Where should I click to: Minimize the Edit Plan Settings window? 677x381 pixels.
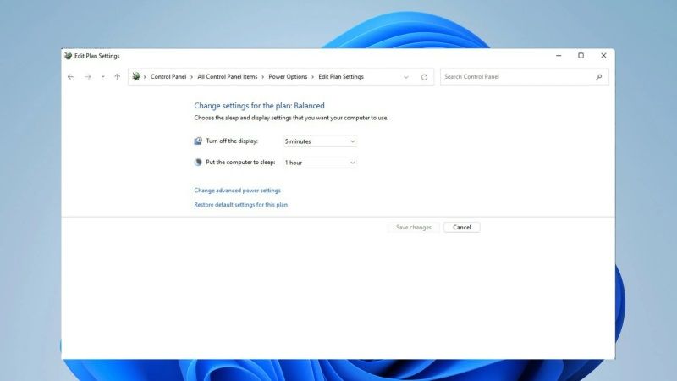pyautogui.click(x=559, y=56)
